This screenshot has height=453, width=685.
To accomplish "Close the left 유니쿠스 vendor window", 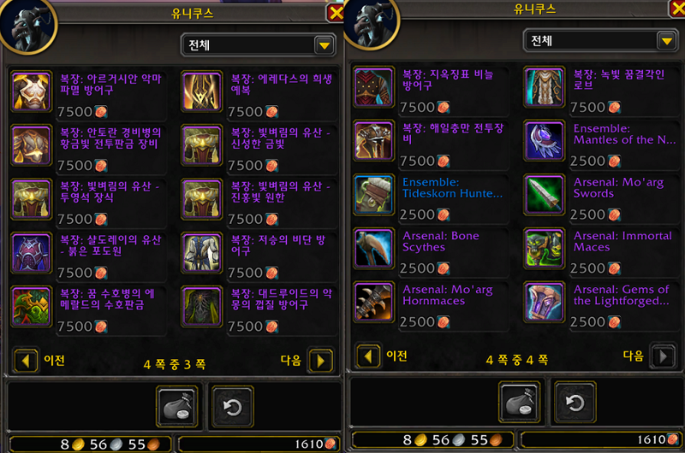I will pyautogui.click(x=336, y=13).
